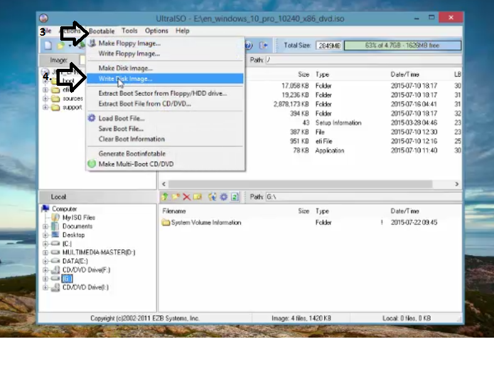Screen dimensions: 494x369
Task: Click the Size header in Local list
Action: tap(304, 211)
